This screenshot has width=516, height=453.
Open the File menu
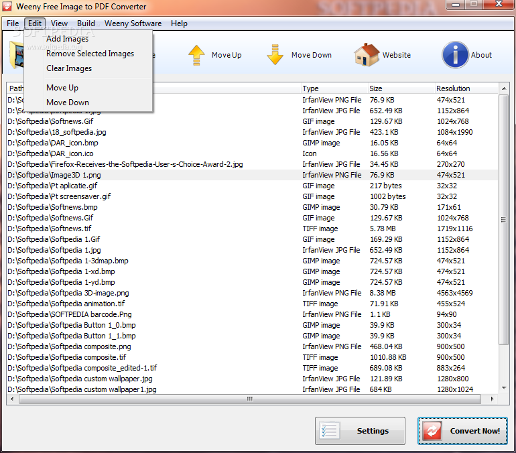point(13,23)
